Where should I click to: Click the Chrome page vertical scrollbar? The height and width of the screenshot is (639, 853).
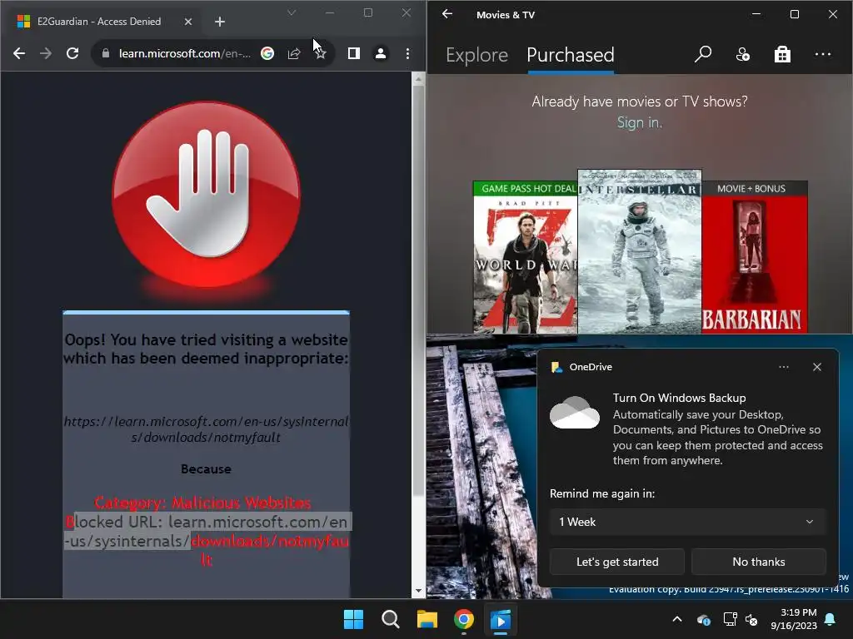pos(418,290)
